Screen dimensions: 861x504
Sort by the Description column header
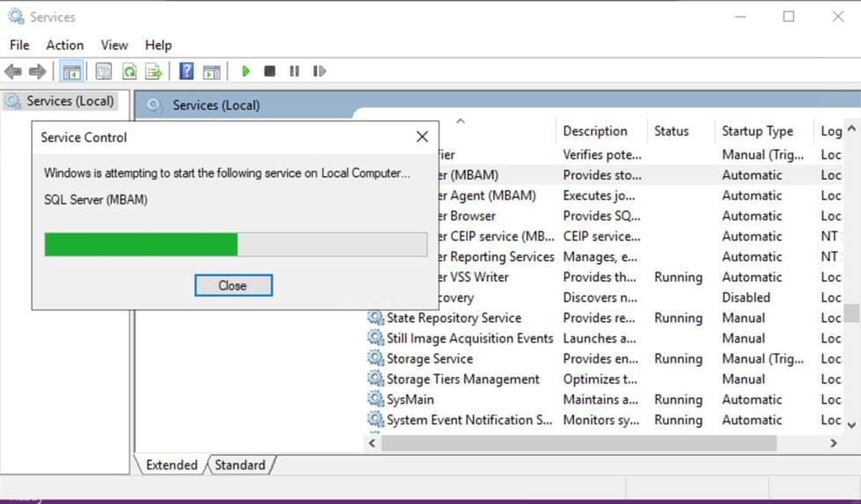pyautogui.click(x=595, y=131)
